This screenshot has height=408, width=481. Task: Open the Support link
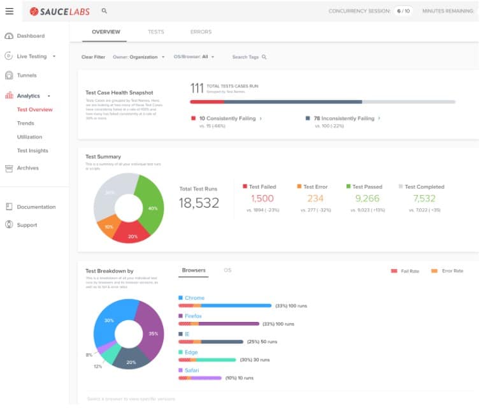click(27, 225)
